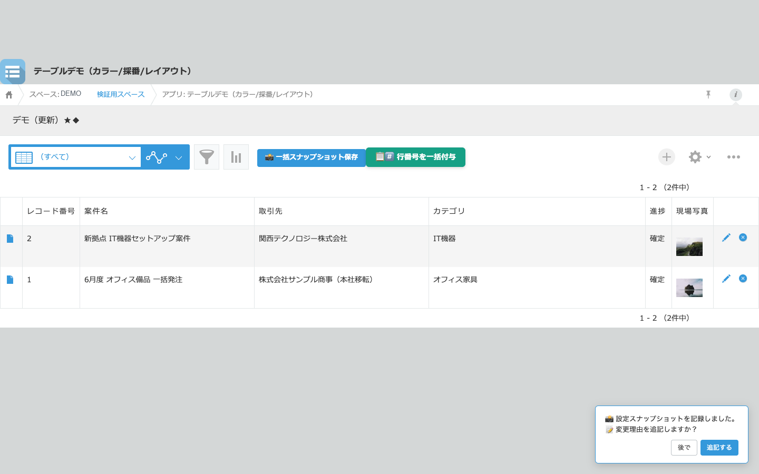Click the app list icon beside the title
This screenshot has height=474, width=759.
click(13, 72)
